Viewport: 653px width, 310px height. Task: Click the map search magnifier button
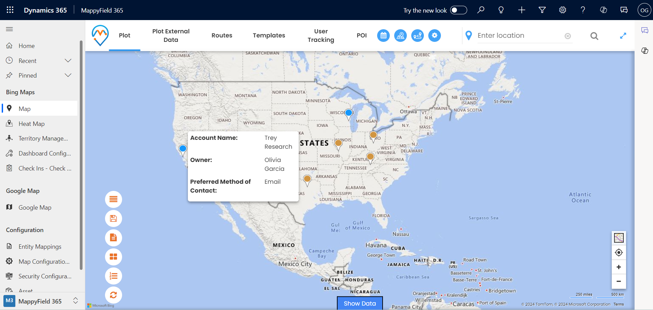594,36
